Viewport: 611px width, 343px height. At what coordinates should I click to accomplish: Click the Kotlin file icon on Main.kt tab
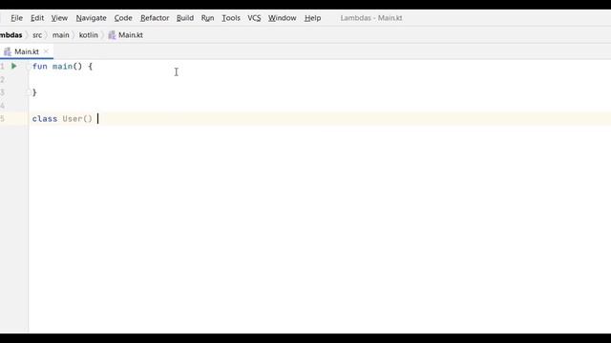coord(8,51)
